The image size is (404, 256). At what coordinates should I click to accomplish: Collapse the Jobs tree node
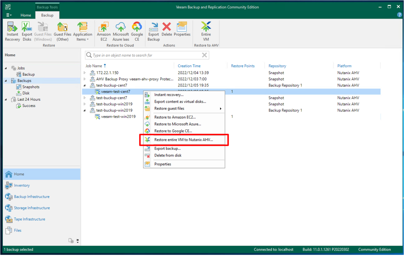(x=6, y=68)
